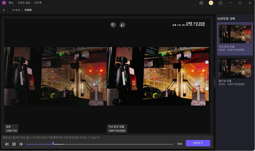Zoom out with the minus button

click(x=207, y=89)
